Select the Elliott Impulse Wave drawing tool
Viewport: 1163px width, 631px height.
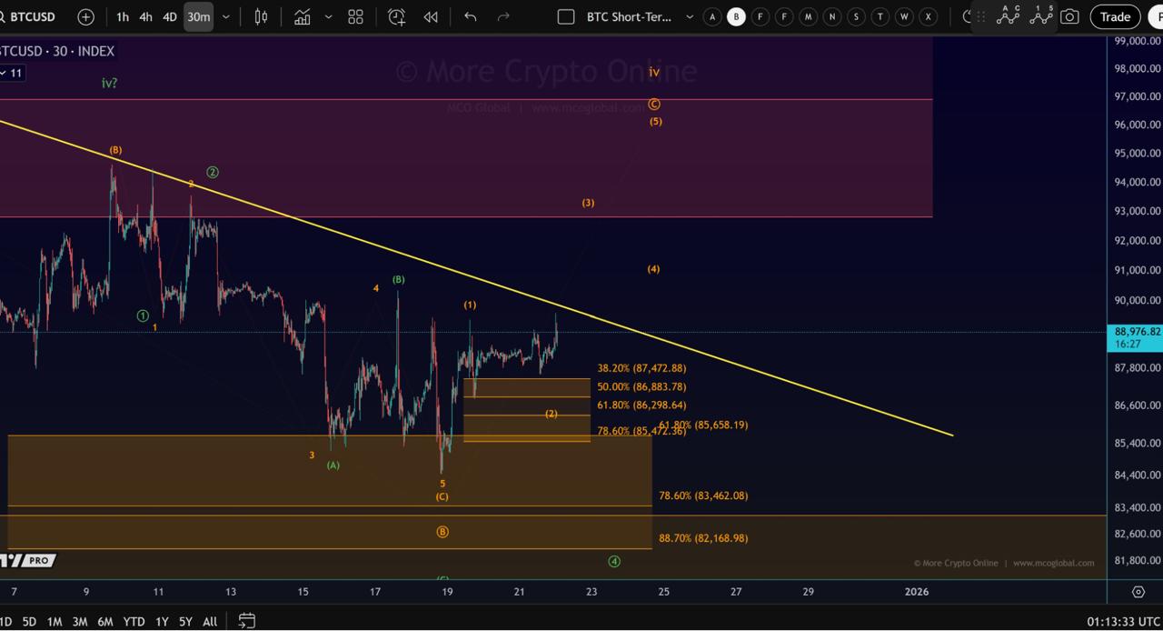point(1040,16)
